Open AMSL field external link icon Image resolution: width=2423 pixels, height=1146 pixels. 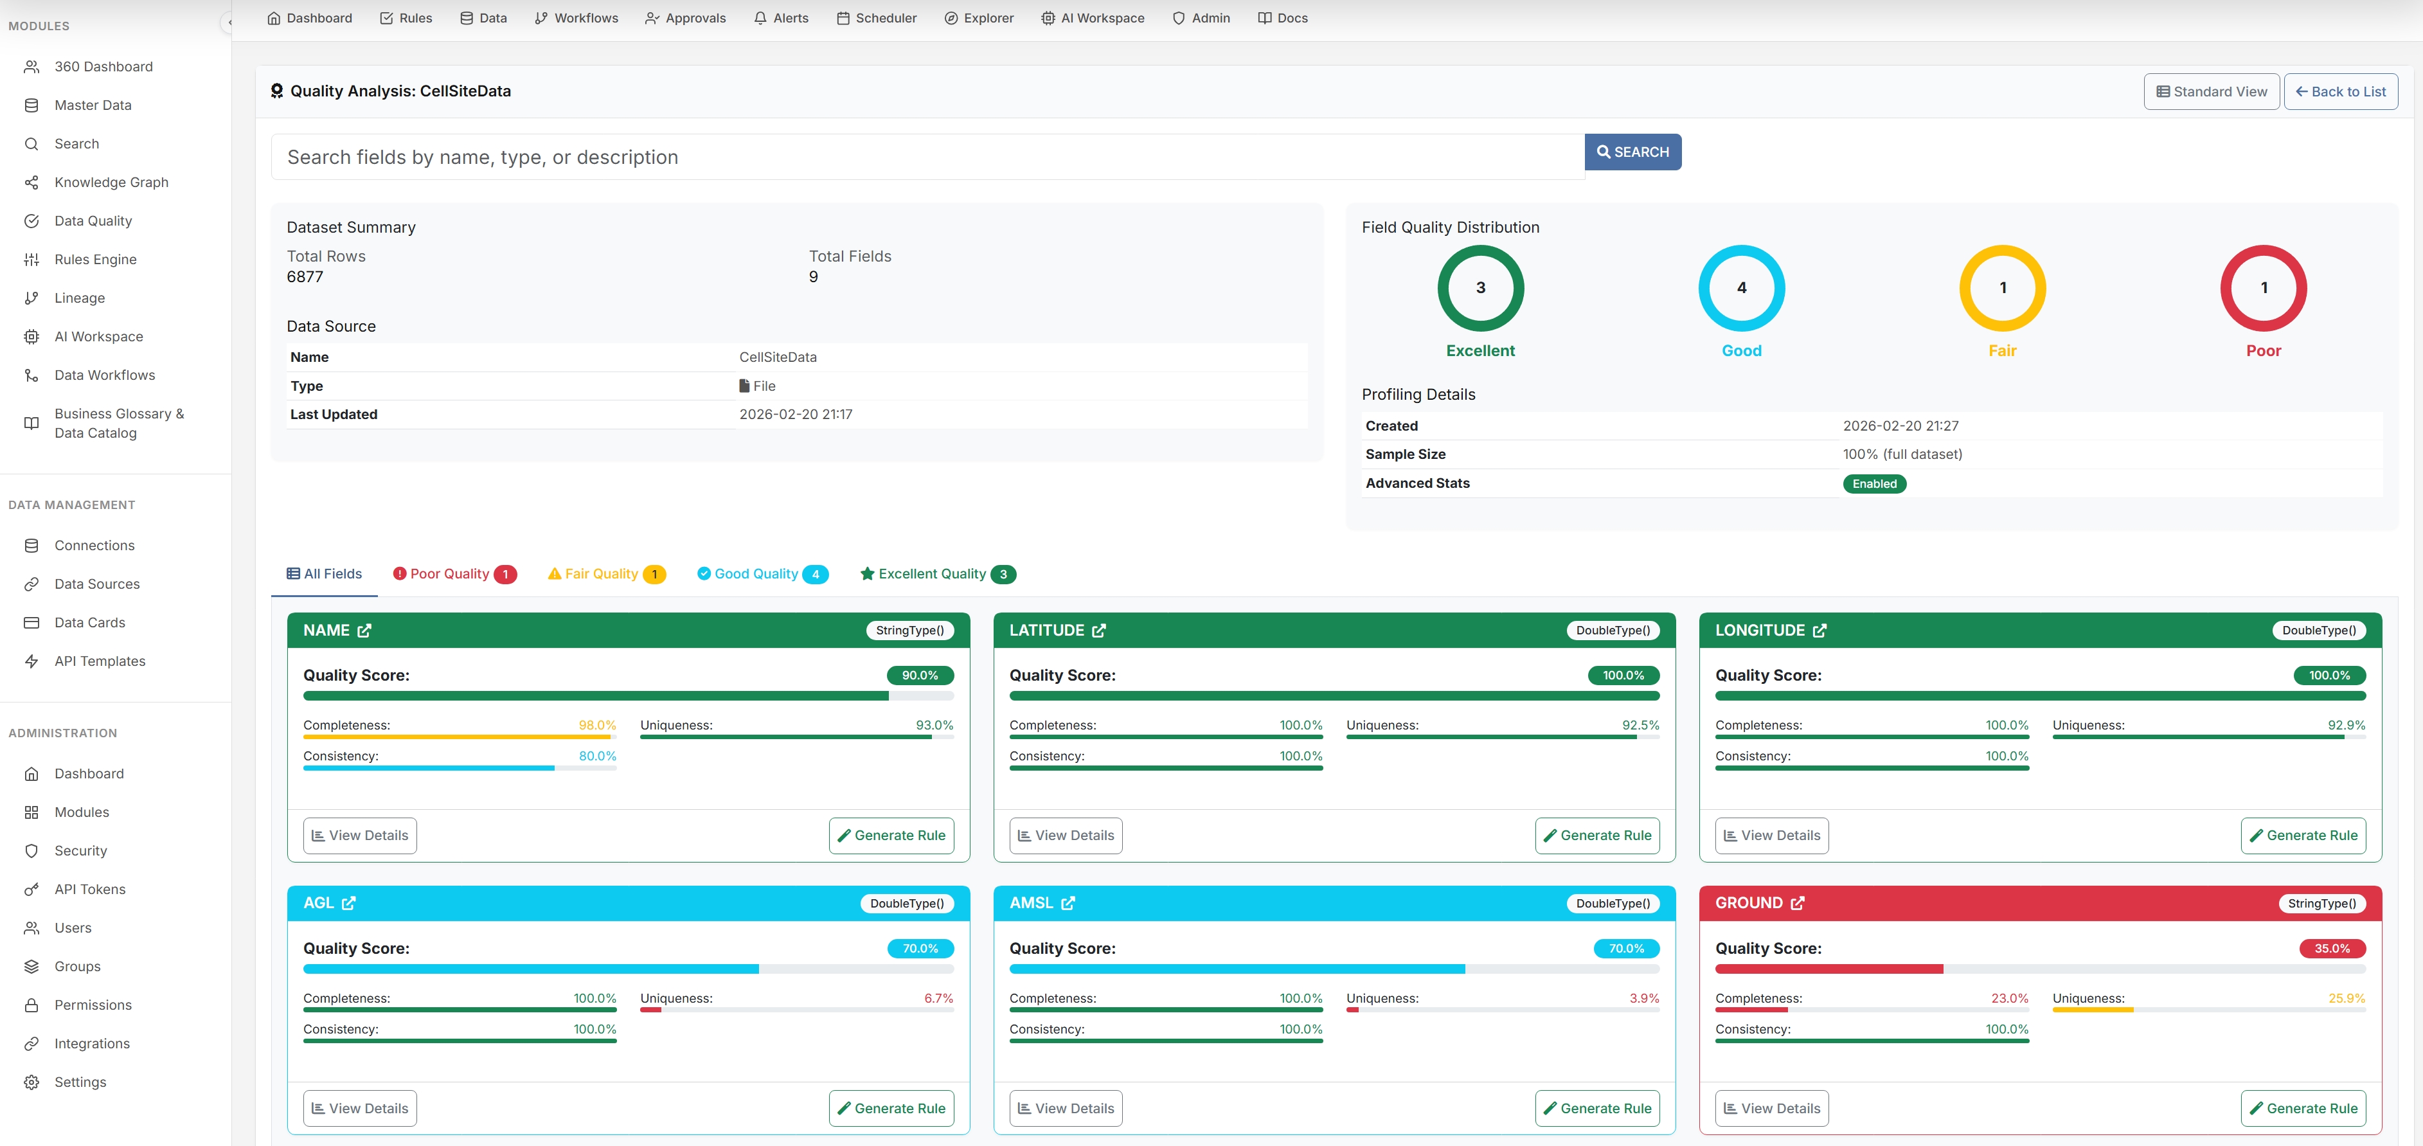pyautogui.click(x=1068, y=903)
